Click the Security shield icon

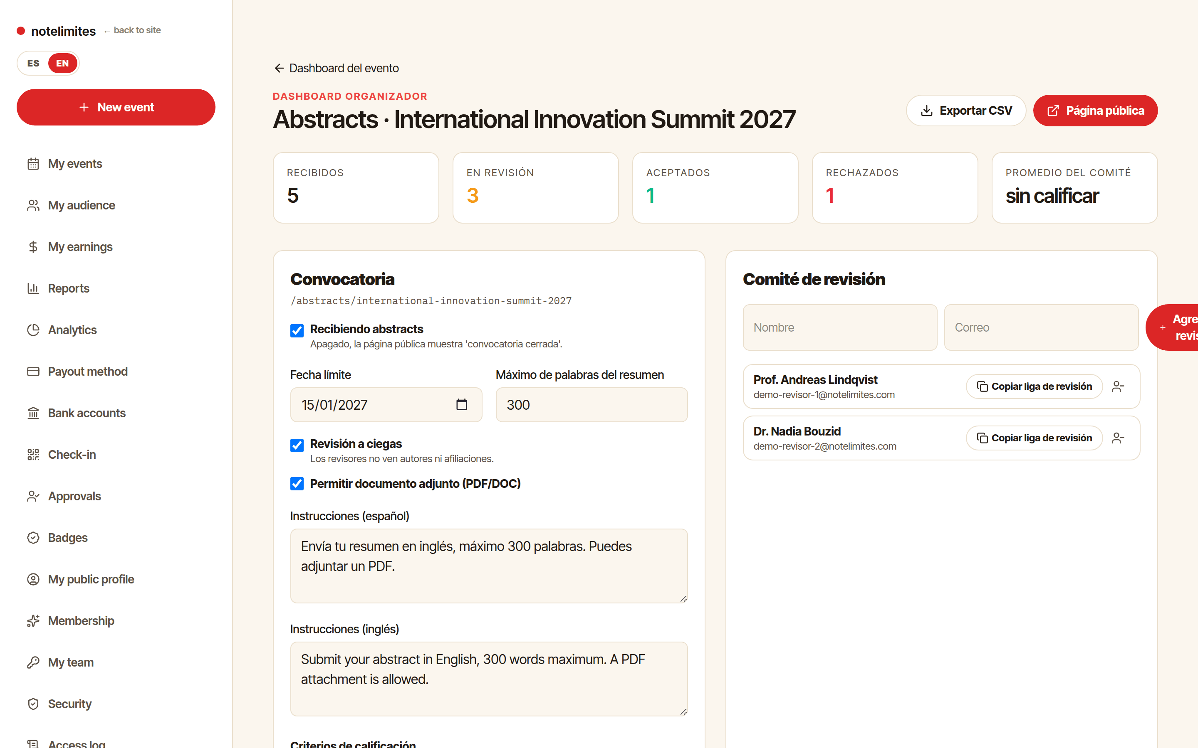click(x=33, y=704)
